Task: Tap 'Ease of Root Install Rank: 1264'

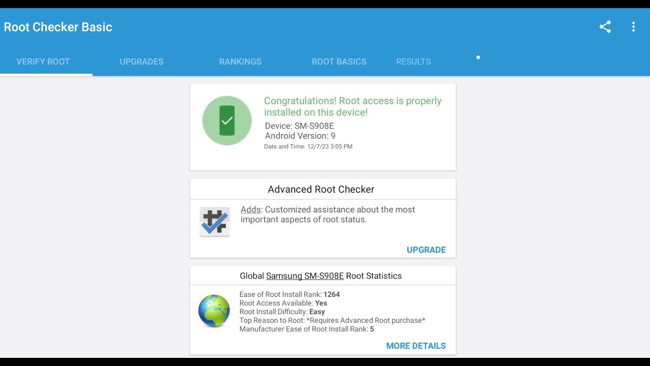Action: pos(289,294)
